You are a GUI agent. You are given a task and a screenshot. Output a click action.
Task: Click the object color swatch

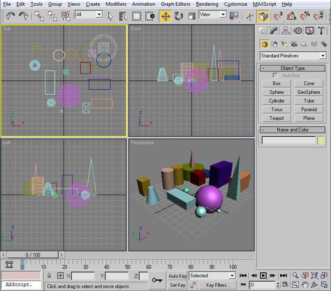coord(321,140)
